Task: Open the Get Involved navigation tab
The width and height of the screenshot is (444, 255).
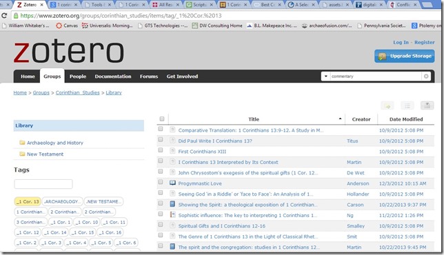Action: 182,76
